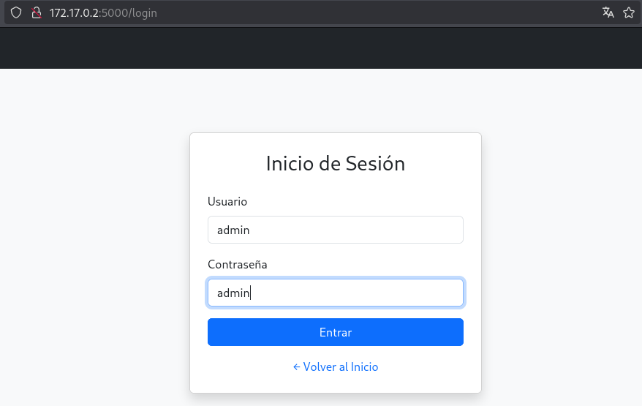Image resolution: width=642 pixels, height=406 pixels.
Task: Focus the Usuario input field
Action: (x=336, y=230)
